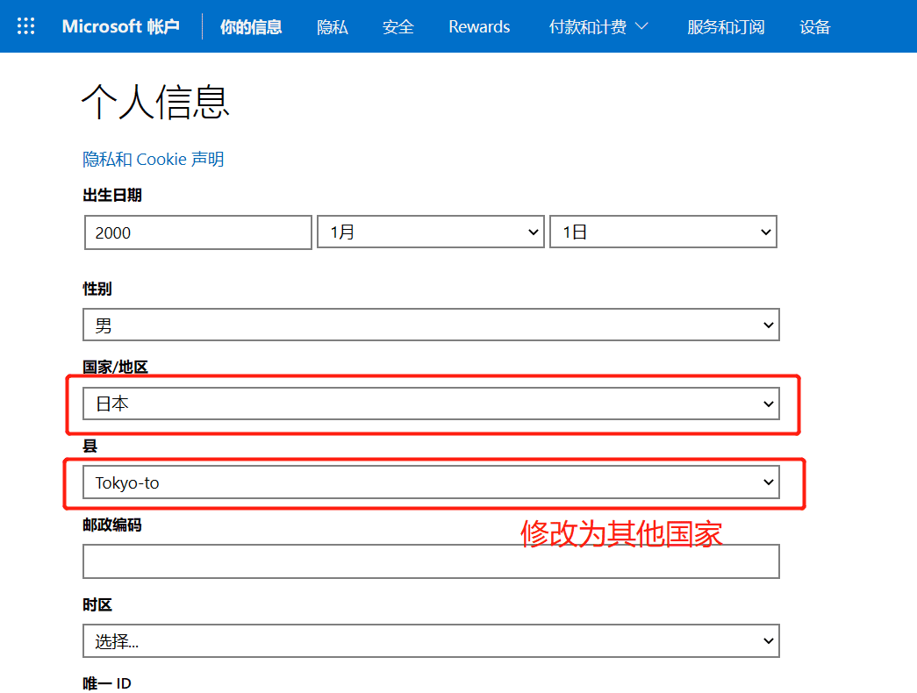
Task: Open the Microsoft app launcher grid
Action: (26, 26)
